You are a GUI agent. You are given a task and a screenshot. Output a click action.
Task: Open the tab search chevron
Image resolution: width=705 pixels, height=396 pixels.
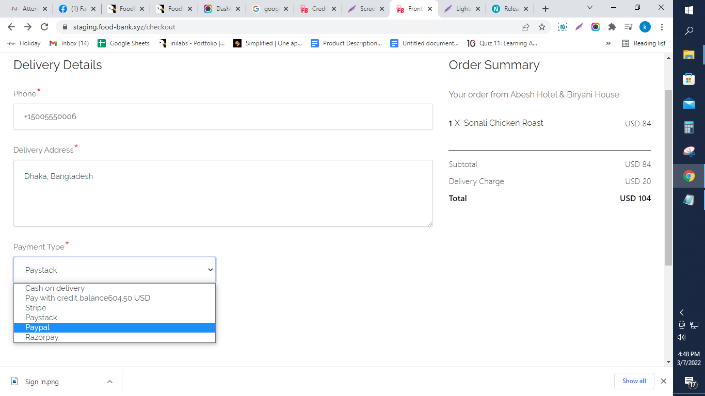pos(590,8)
